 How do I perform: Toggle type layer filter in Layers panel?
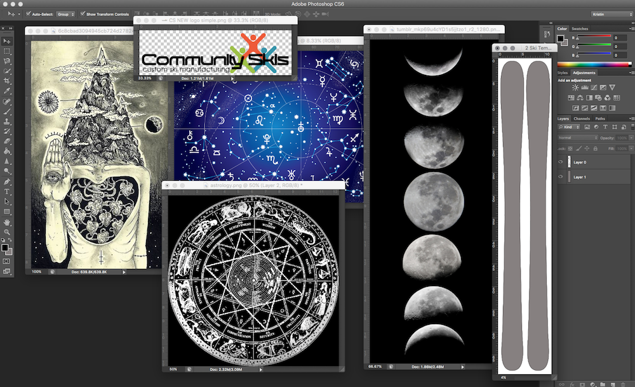click(x=605, y=127)
